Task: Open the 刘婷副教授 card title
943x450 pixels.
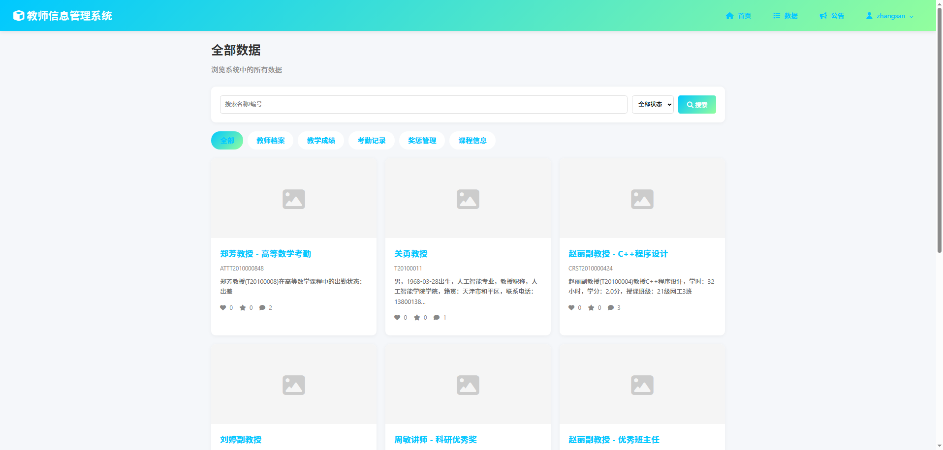Action: 241,440
